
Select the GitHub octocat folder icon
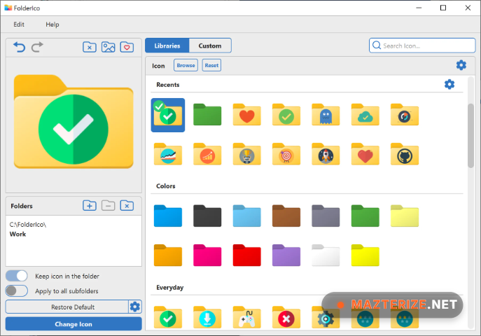[405, 154]
